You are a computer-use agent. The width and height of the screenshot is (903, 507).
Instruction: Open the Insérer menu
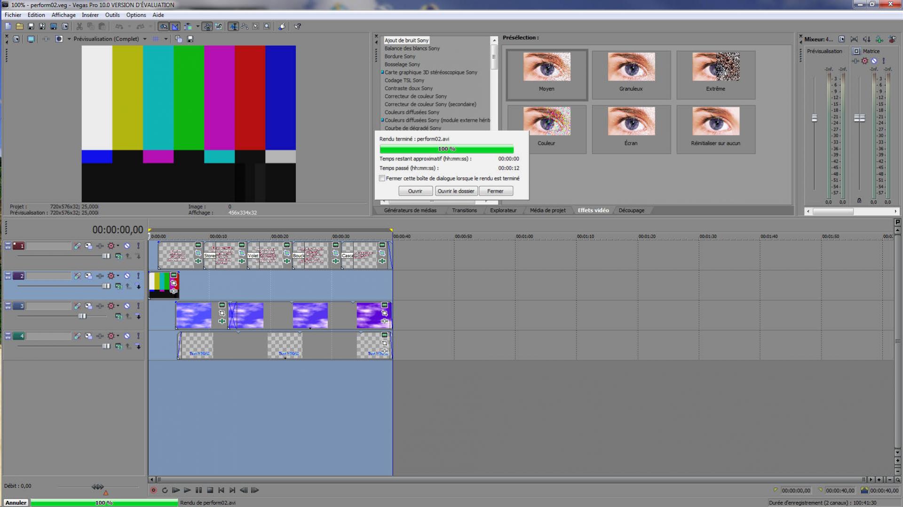click(90, 15)
